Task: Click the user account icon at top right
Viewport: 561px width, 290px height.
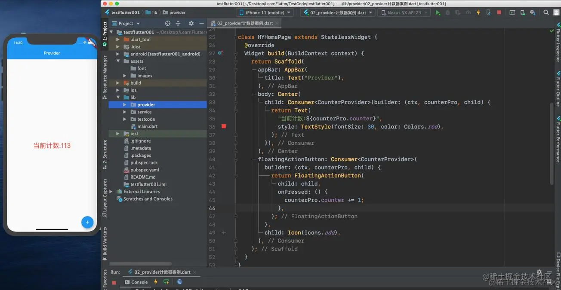Action: [556, 12]
